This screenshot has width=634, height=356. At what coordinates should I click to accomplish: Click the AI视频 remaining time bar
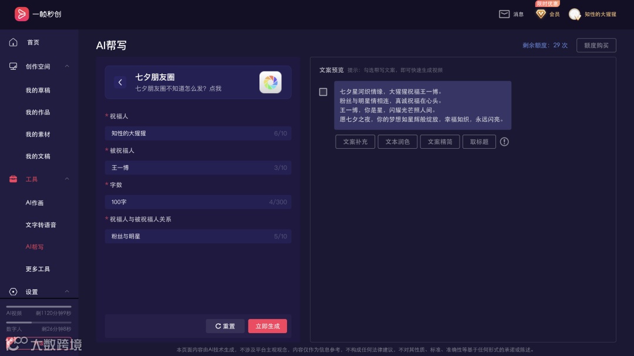pos(39,307)
